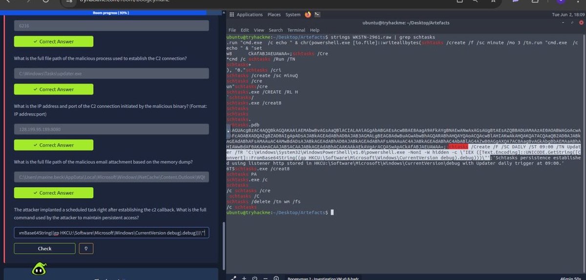Click the lightbulb hint button
This screenshot has height=280, width=586.
click(86, 248)
